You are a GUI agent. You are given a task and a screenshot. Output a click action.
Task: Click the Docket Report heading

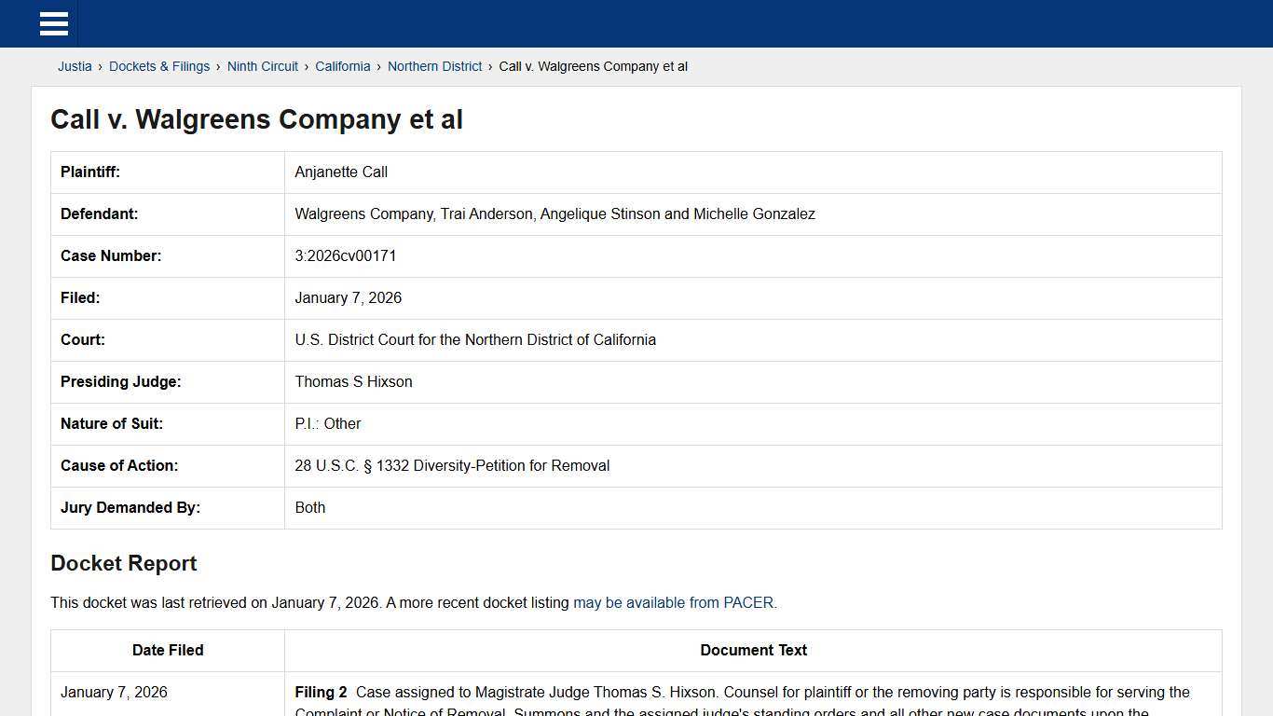click(123, 563)
